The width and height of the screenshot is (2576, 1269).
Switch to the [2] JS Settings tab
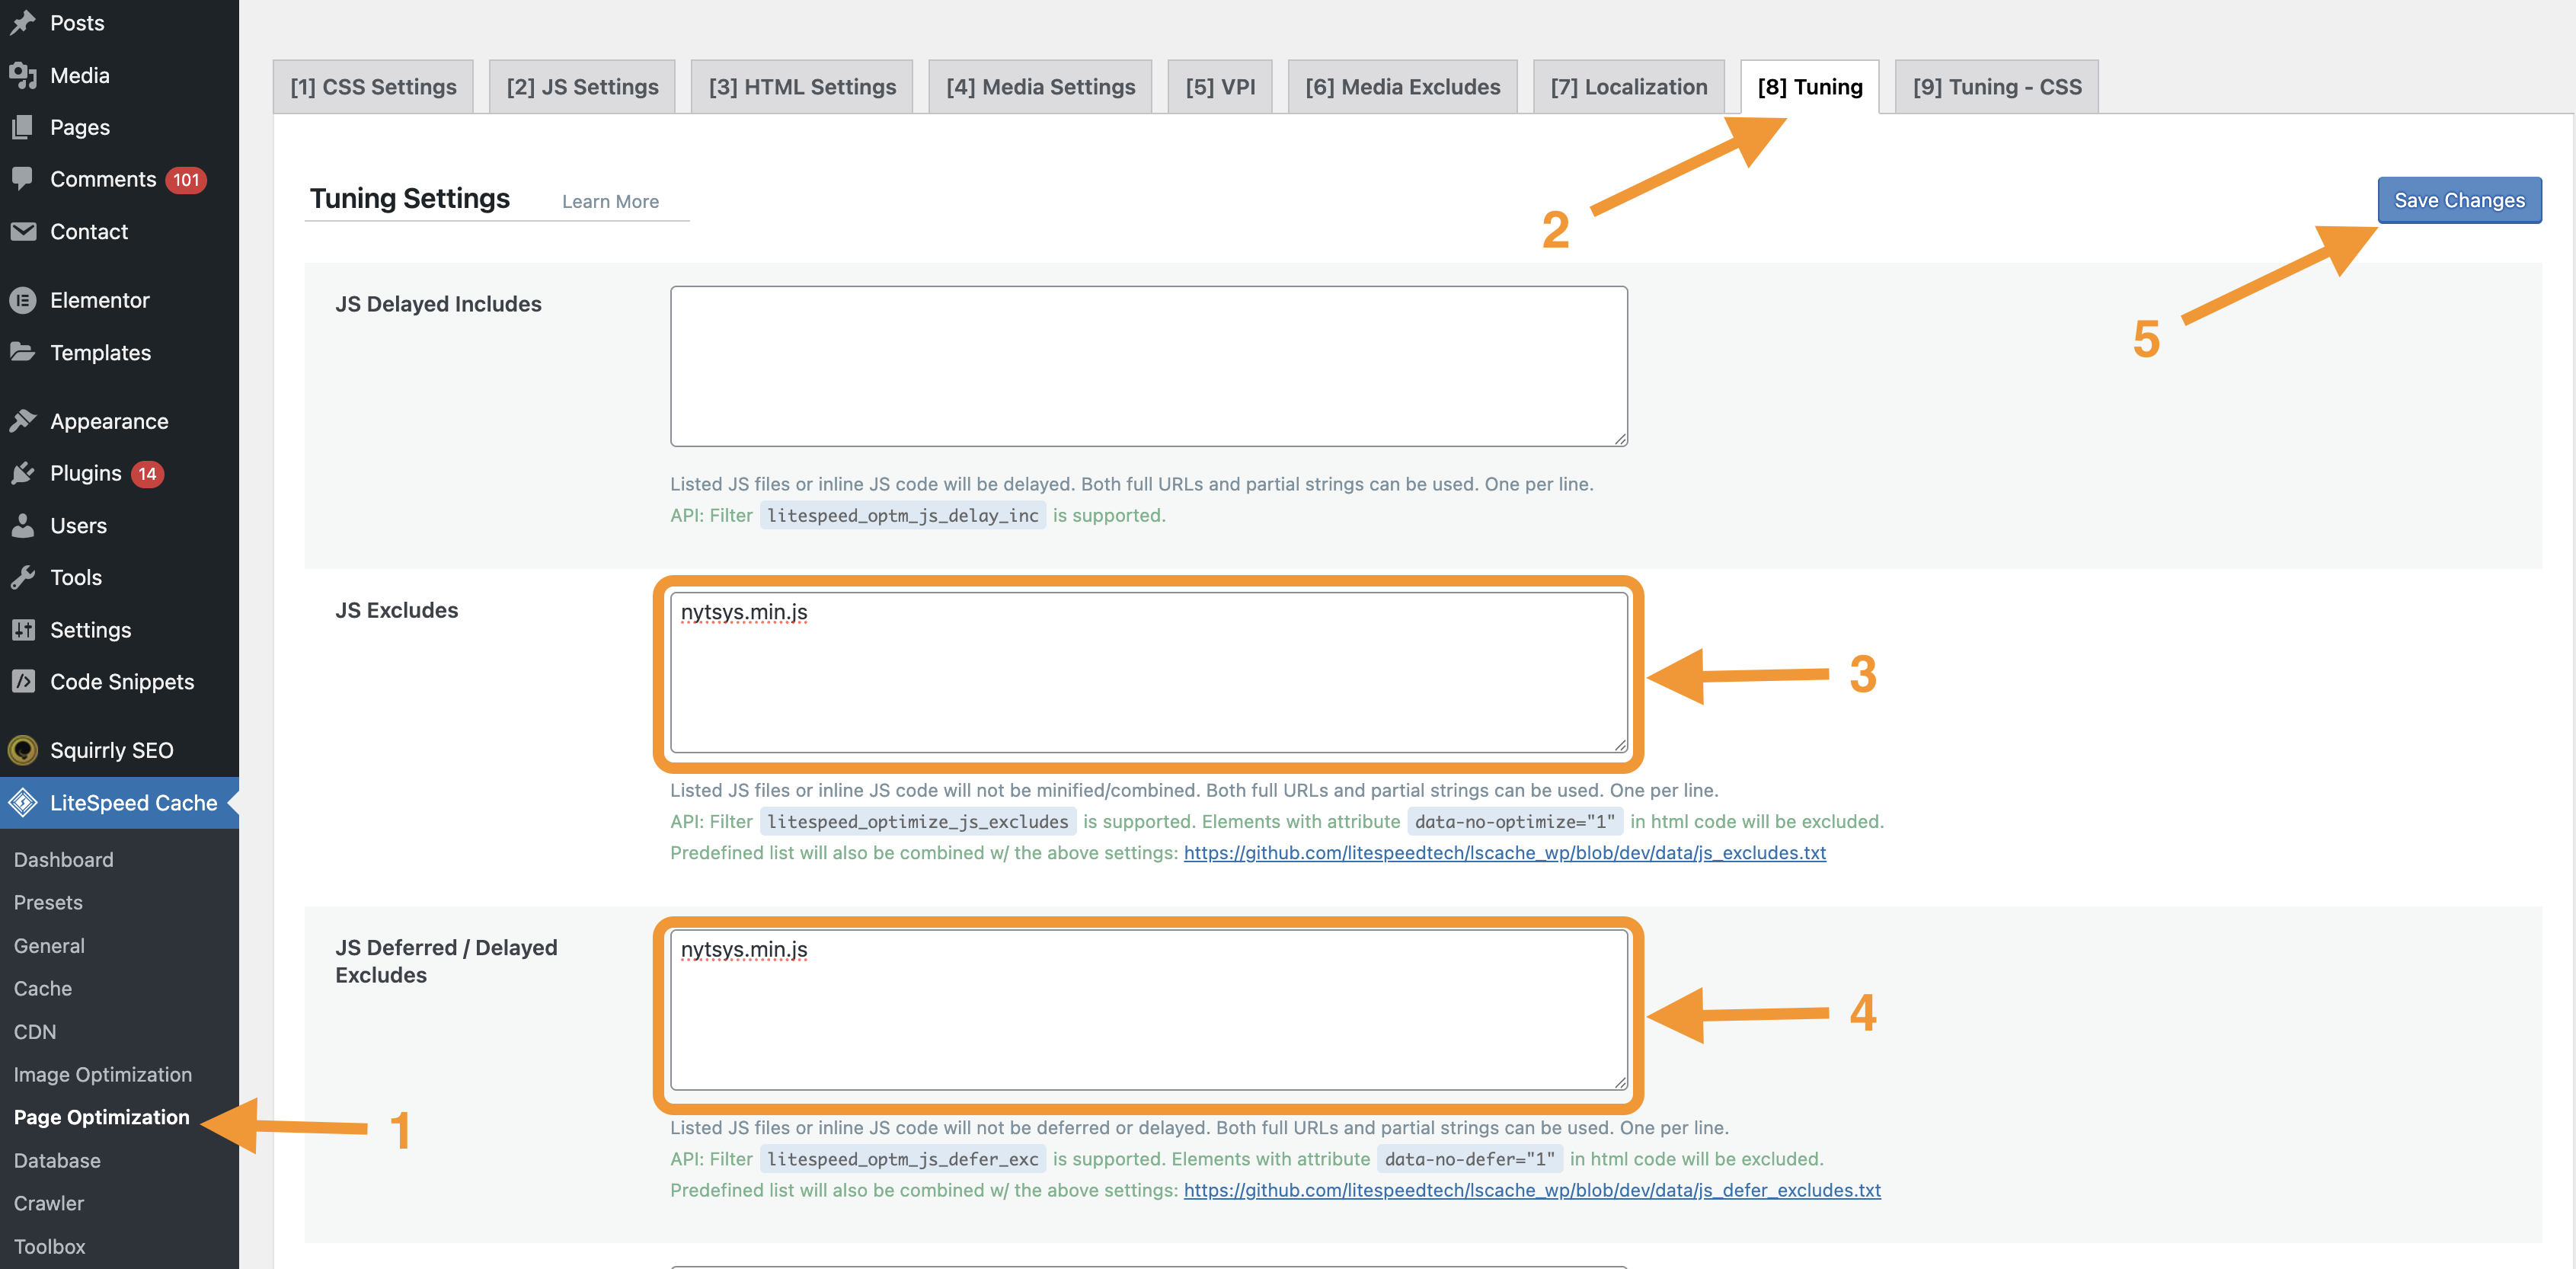582,87
